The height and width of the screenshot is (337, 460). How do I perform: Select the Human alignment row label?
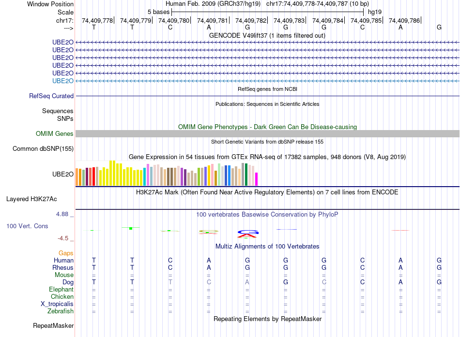tap(63, 260)
